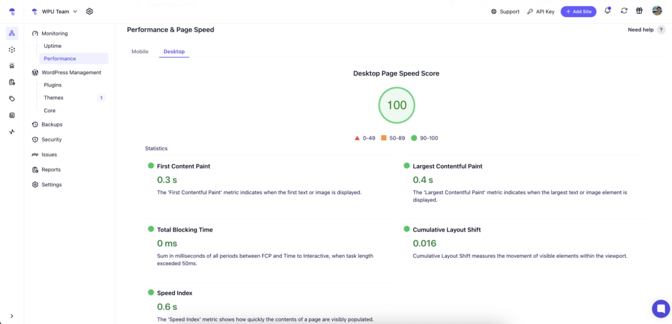Click the 0.4 s value
672x324 pixels.
tap(423, 180)
